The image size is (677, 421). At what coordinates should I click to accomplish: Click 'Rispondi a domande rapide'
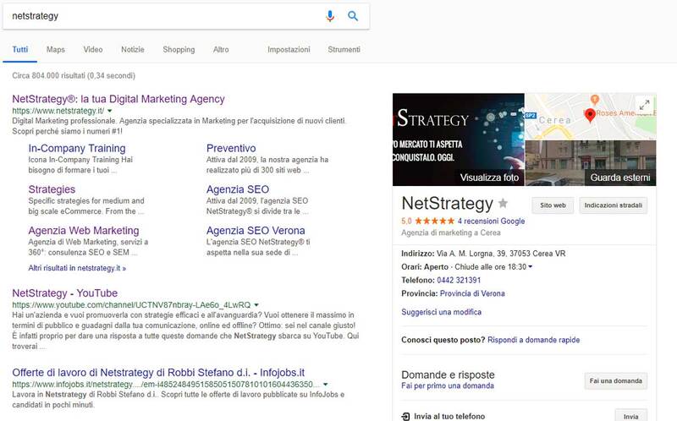pos(534,340)
